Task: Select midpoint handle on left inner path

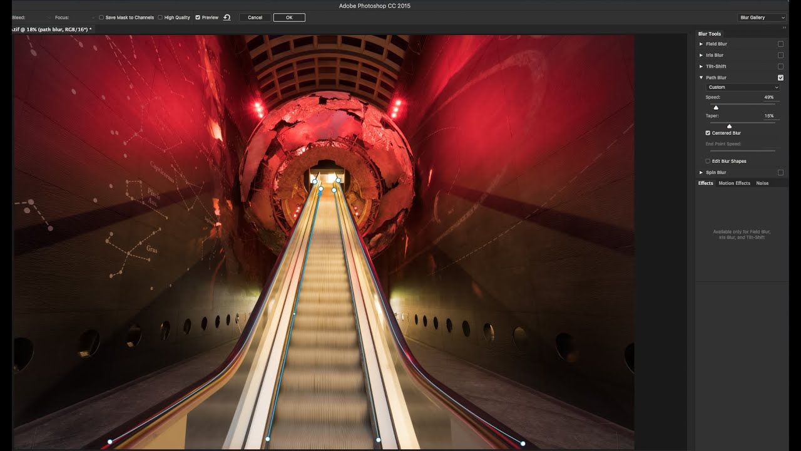Action: [x=294, y=313]
